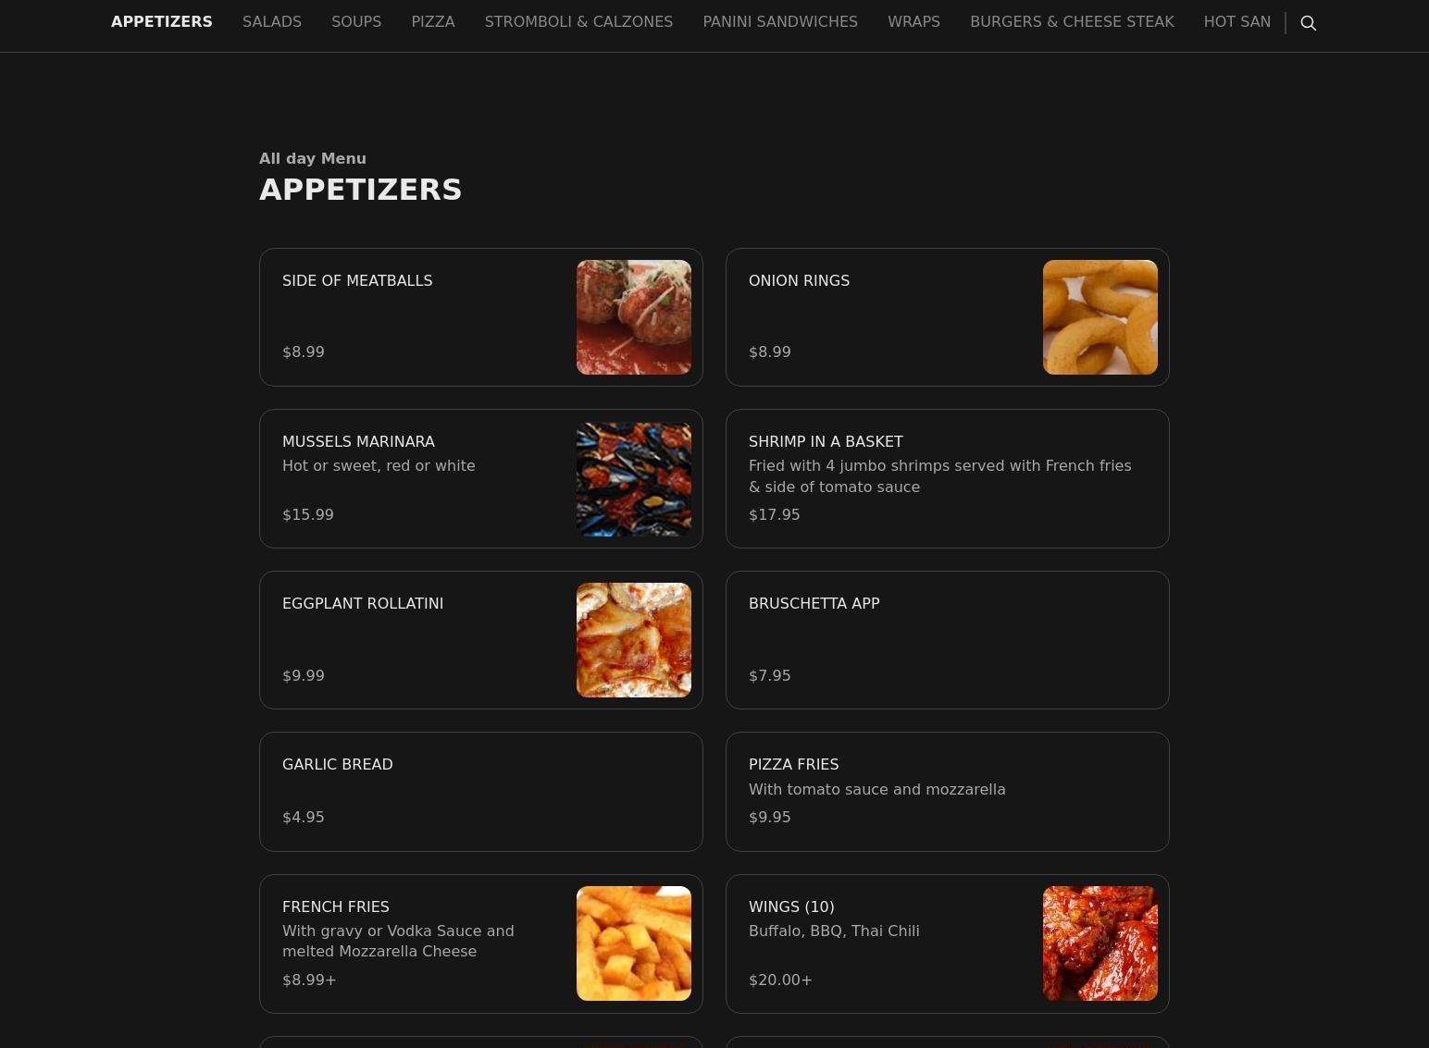Select the Wraps category tab

[913, 21]
